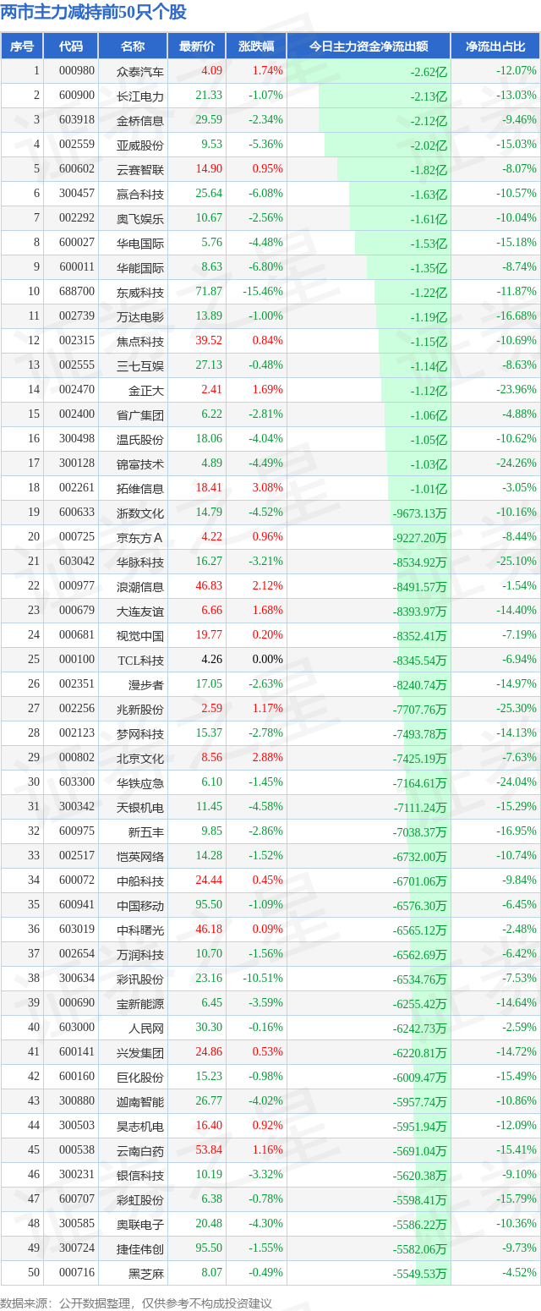Click the 数据来源 disclaimer footer text
Screen dimensions: 541x1311
pos(136,1303)
